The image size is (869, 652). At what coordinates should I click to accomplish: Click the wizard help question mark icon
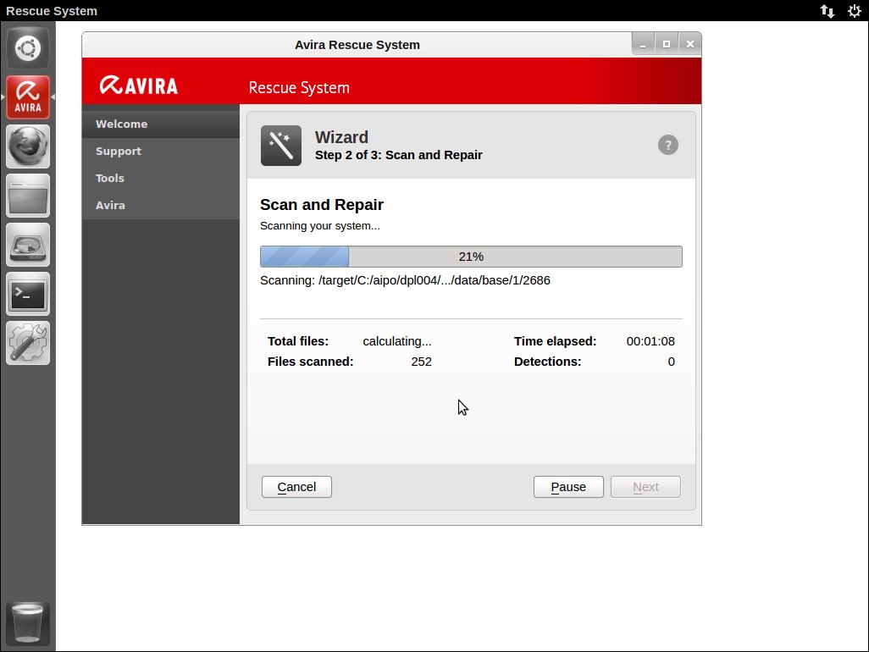pos(667,145)
